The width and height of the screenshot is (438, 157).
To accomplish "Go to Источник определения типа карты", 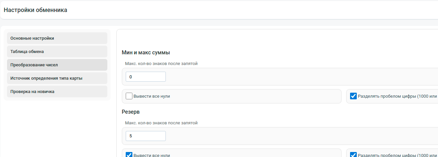I will click(x=57, y=78).
